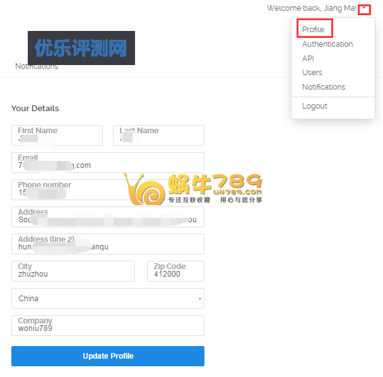Image resolution: width=383 pixels, height=377 pixels.
Task: Open Authentication from the user menu
Action: pyautogui.click(x=327, y=44)
